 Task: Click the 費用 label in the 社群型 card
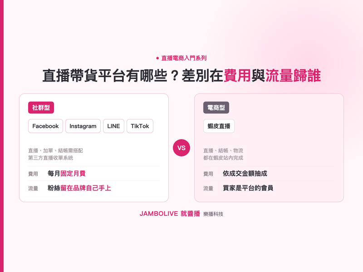click(33, 174)
